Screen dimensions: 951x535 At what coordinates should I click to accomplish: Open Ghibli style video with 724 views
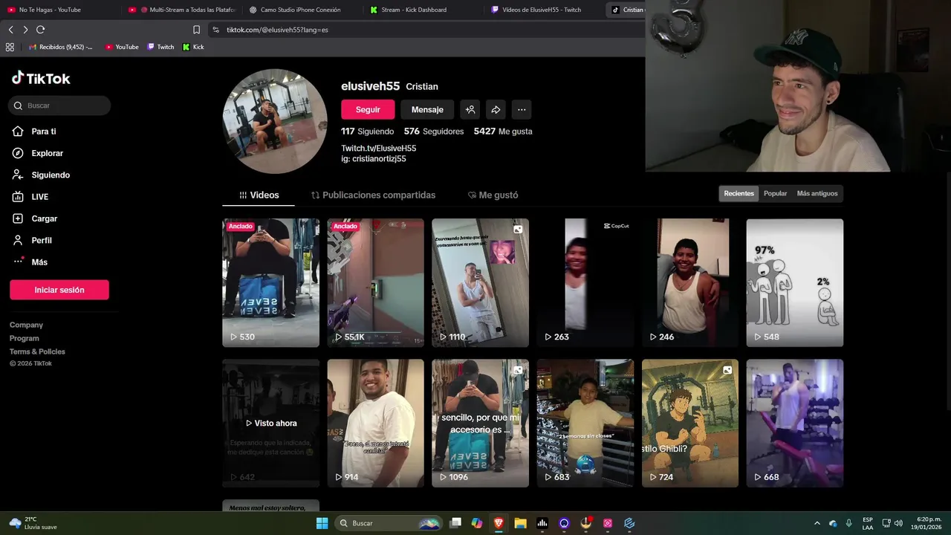690,424
